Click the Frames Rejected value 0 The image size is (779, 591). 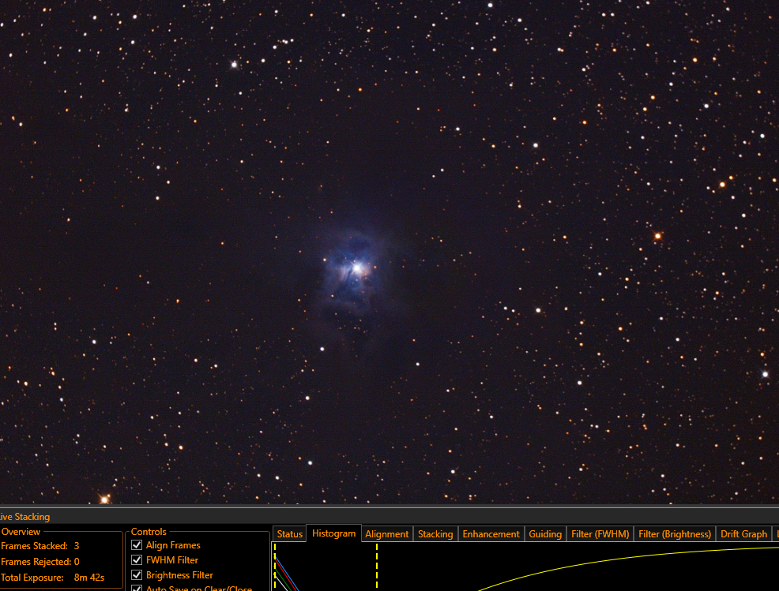(x=77, y=562)
